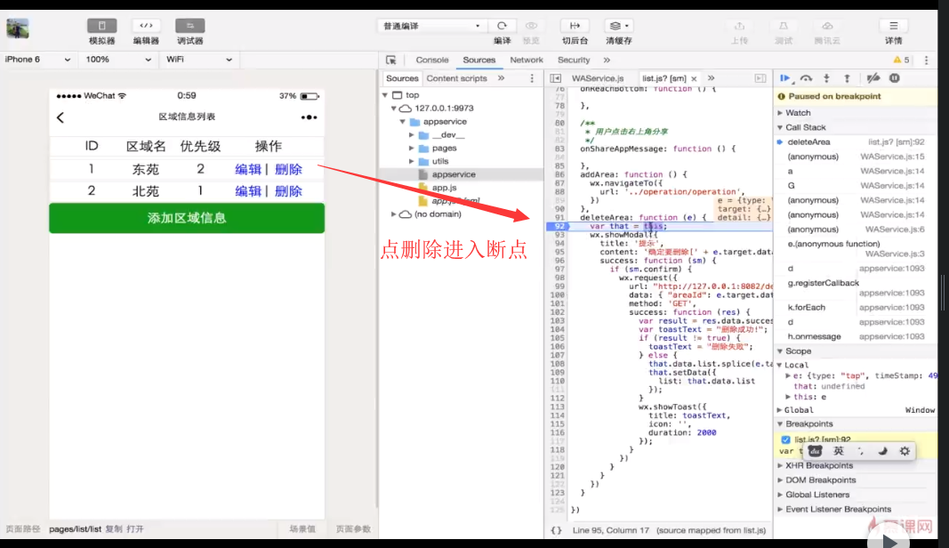This screenshot has width=949, height=548.
Task: Close the list.js? [sm] tab
Action: point(694,78)
